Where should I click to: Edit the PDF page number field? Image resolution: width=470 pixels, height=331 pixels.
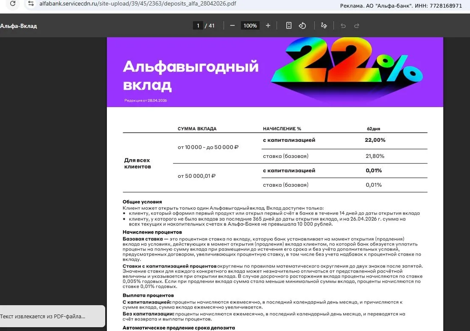click(198, 26)
